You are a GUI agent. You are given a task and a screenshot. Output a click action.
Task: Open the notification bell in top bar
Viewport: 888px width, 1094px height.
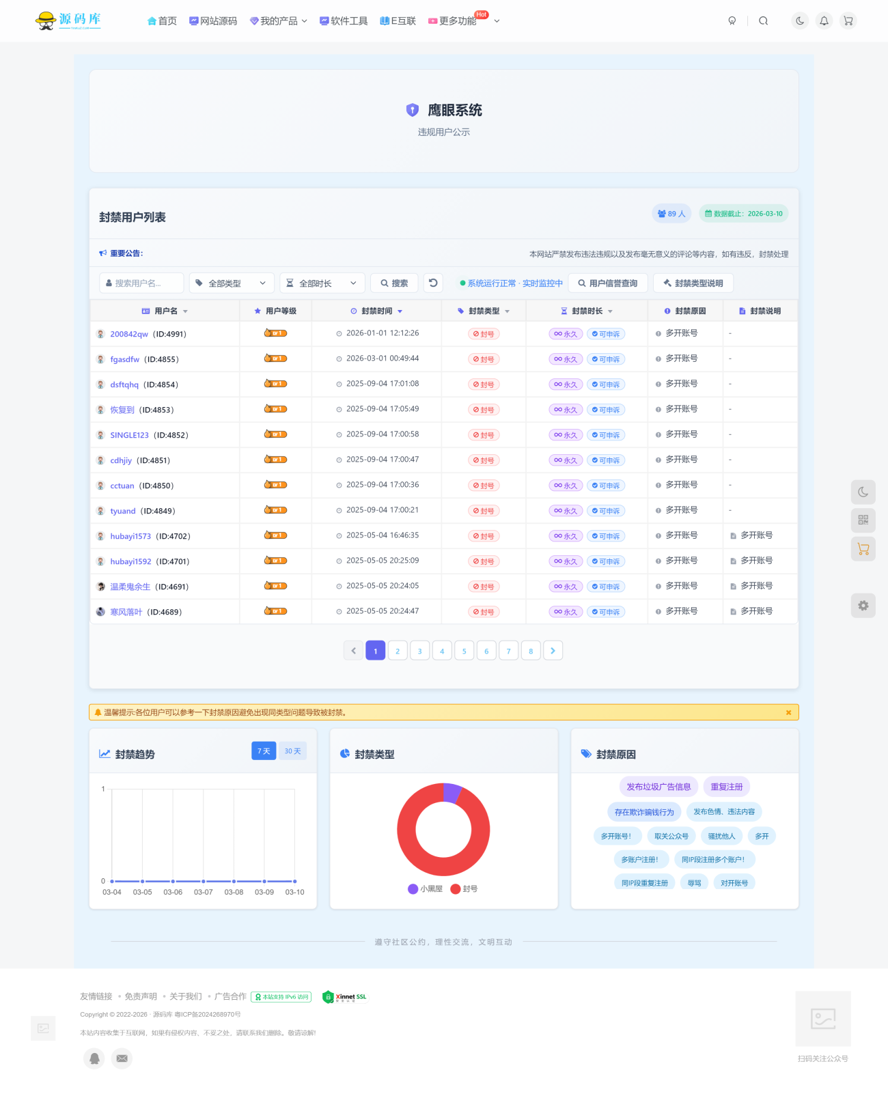coord(824,21)
